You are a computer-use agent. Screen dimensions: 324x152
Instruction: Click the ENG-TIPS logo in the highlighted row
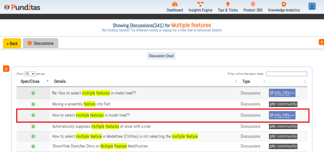point(282,115)
